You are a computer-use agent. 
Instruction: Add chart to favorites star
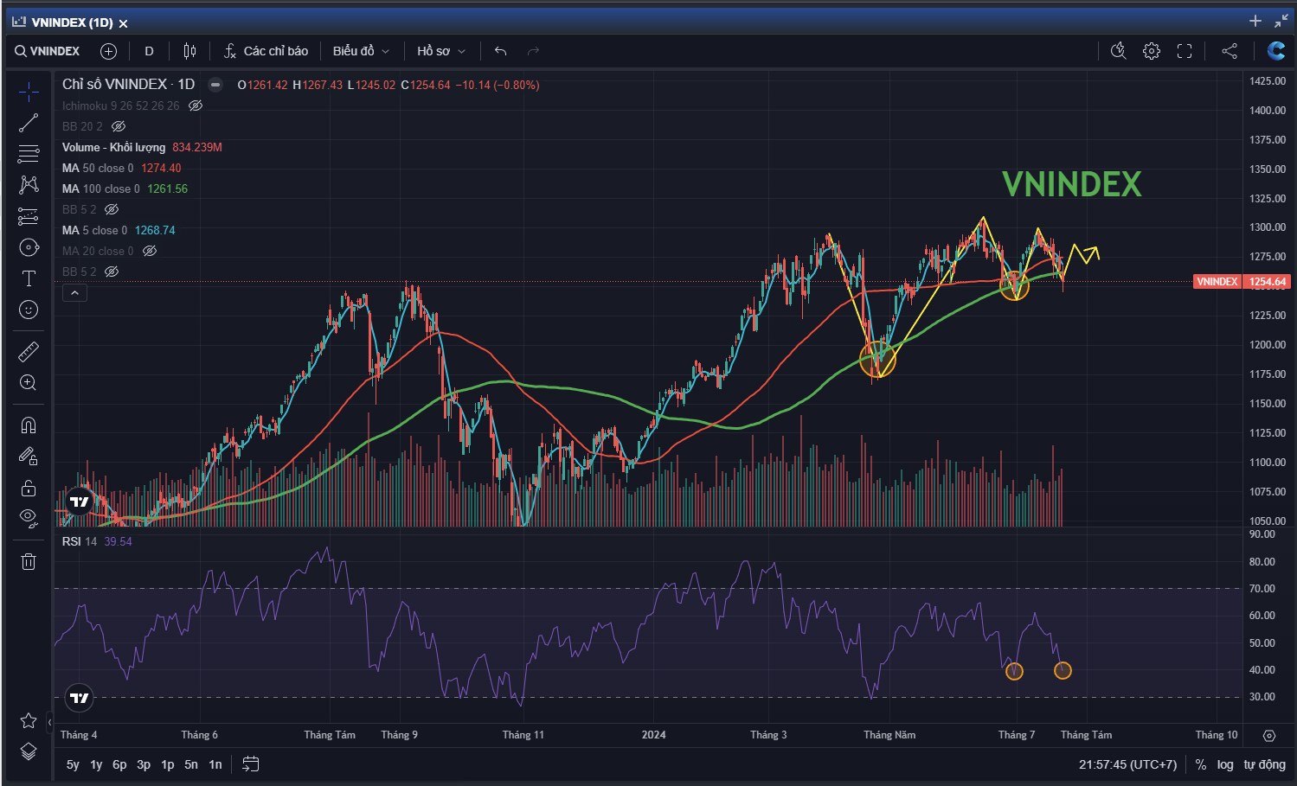[x=29, y=720]
